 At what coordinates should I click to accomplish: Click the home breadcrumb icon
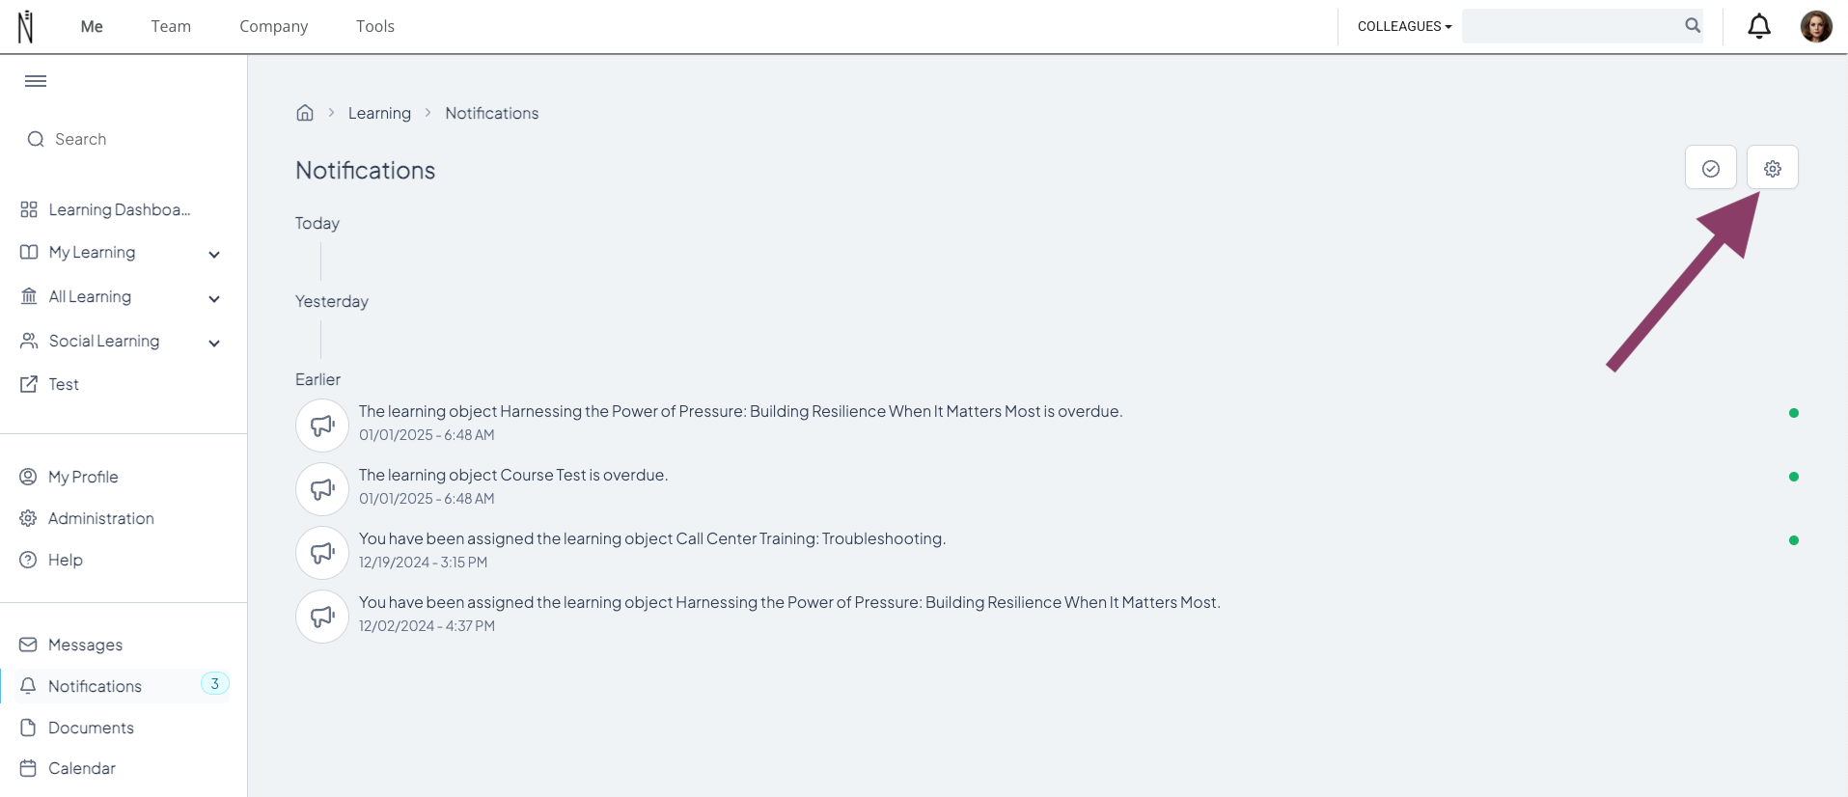tap(305, 113)
